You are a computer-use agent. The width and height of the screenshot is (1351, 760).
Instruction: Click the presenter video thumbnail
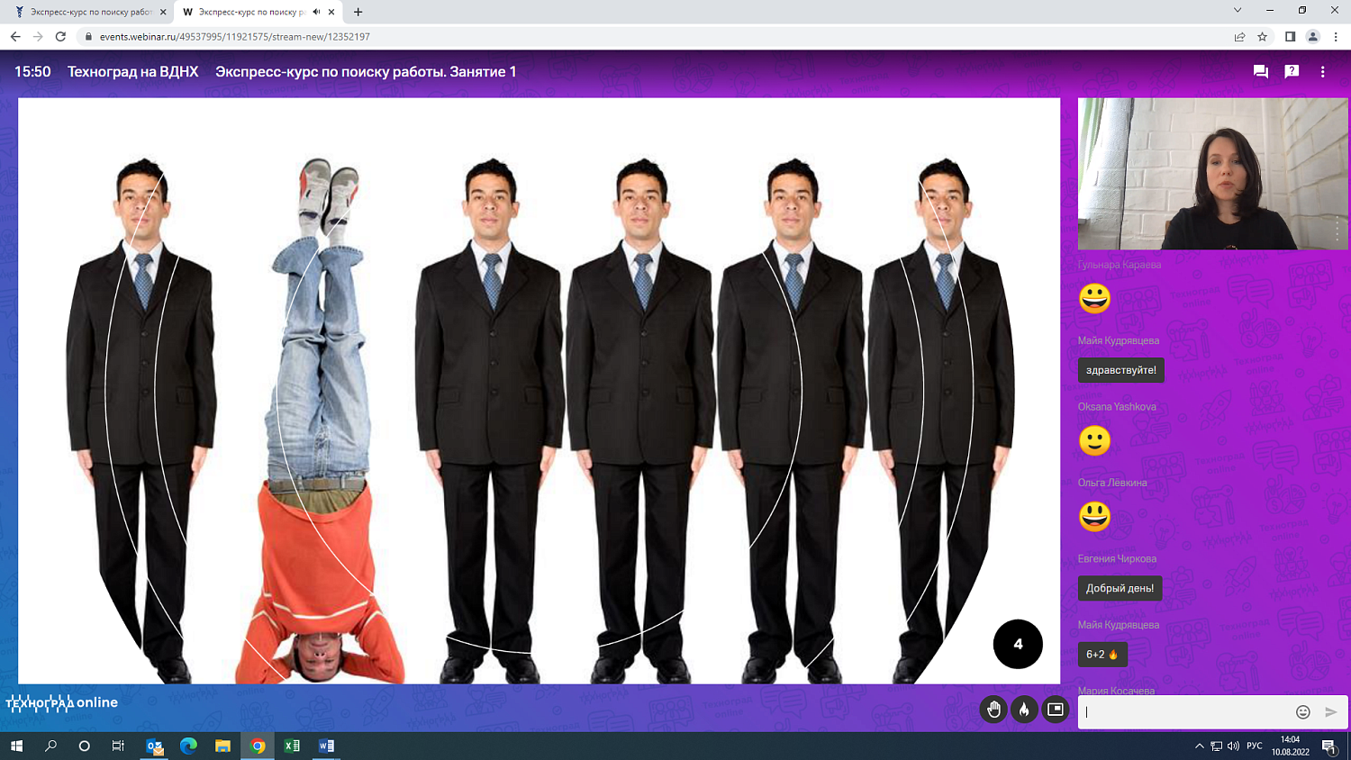coord(1212,174)
